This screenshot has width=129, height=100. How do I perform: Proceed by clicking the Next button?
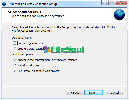click(x=94, y=93)
